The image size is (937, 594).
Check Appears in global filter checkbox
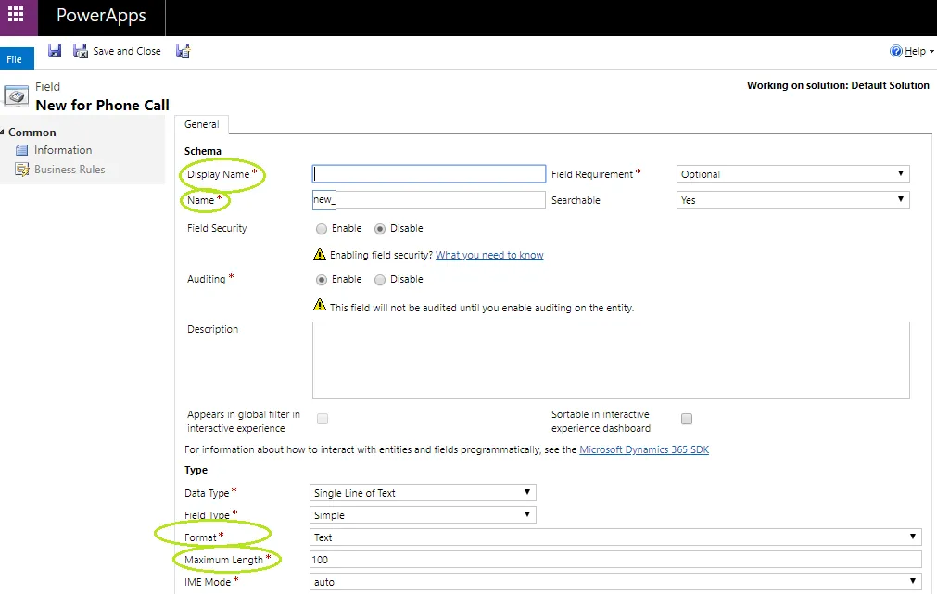click(x=323, y=419)
